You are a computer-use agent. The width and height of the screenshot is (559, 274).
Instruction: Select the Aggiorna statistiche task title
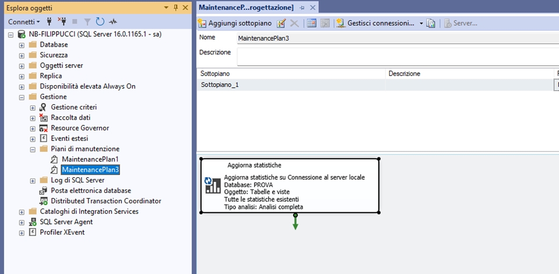254,165
